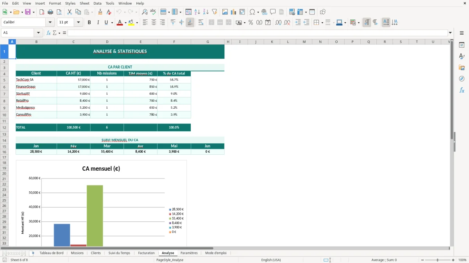The height and width of the screenshot is (263, 469).
Task: Click the zoom slider
Action: [x=438, y=260]
